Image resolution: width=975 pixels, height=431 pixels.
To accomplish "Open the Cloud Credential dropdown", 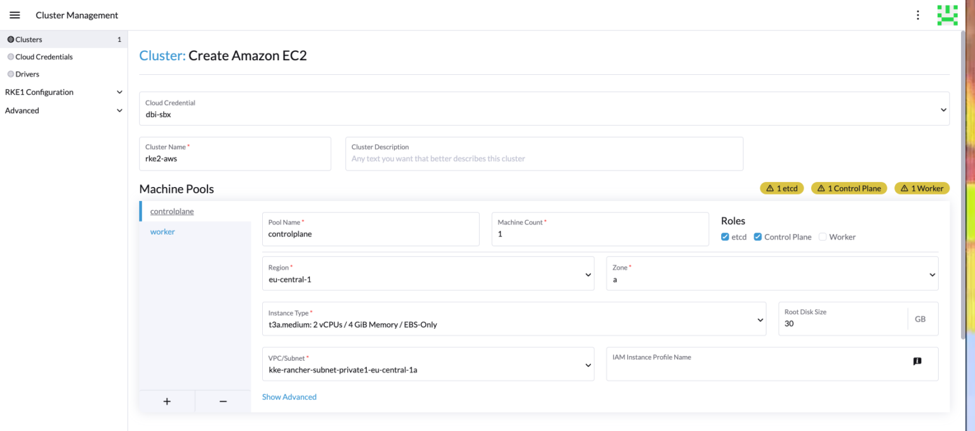I will [x=544, y=109].
